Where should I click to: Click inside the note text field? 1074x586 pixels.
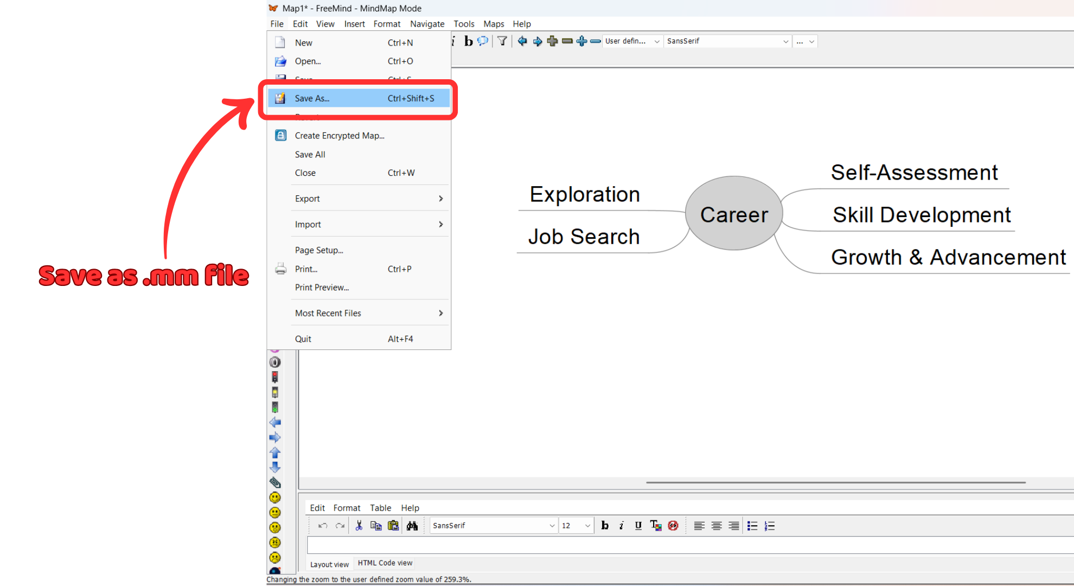[690, 545]
